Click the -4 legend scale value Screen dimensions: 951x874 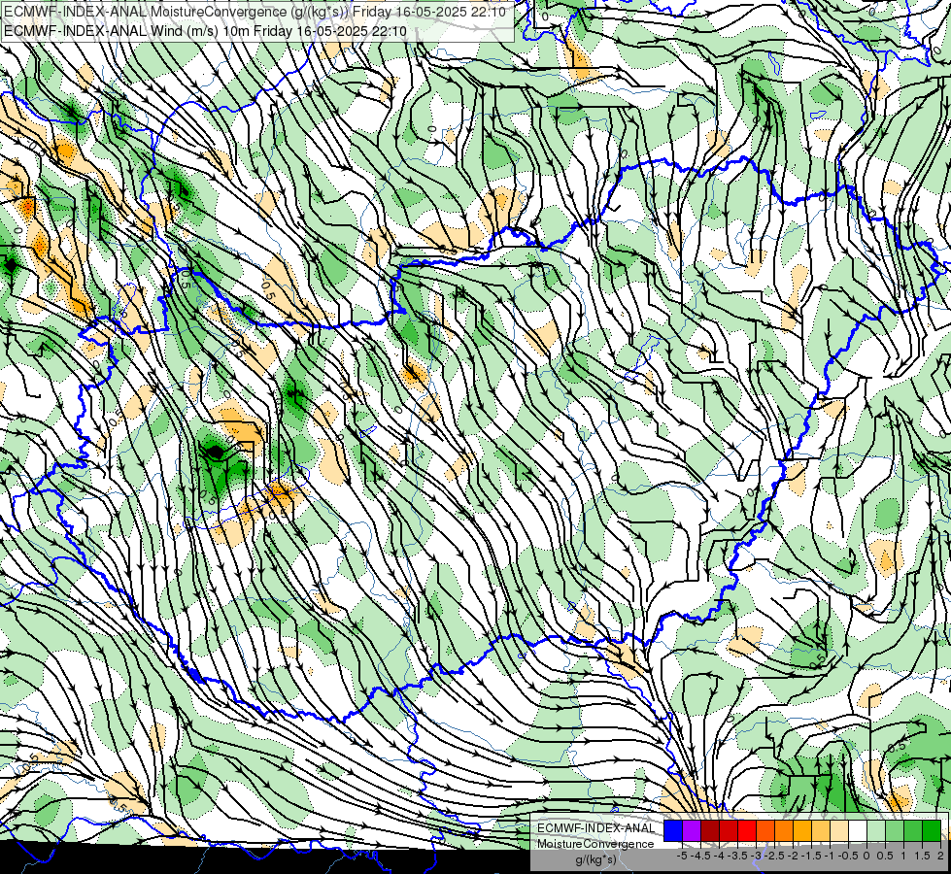pos(719,856)
